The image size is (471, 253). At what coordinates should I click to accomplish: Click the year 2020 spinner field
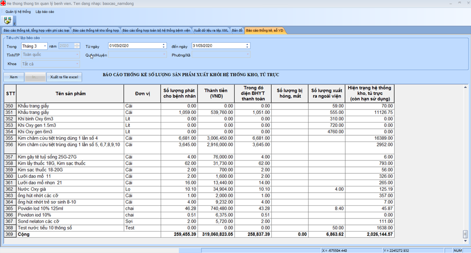(x=69, y=46)
